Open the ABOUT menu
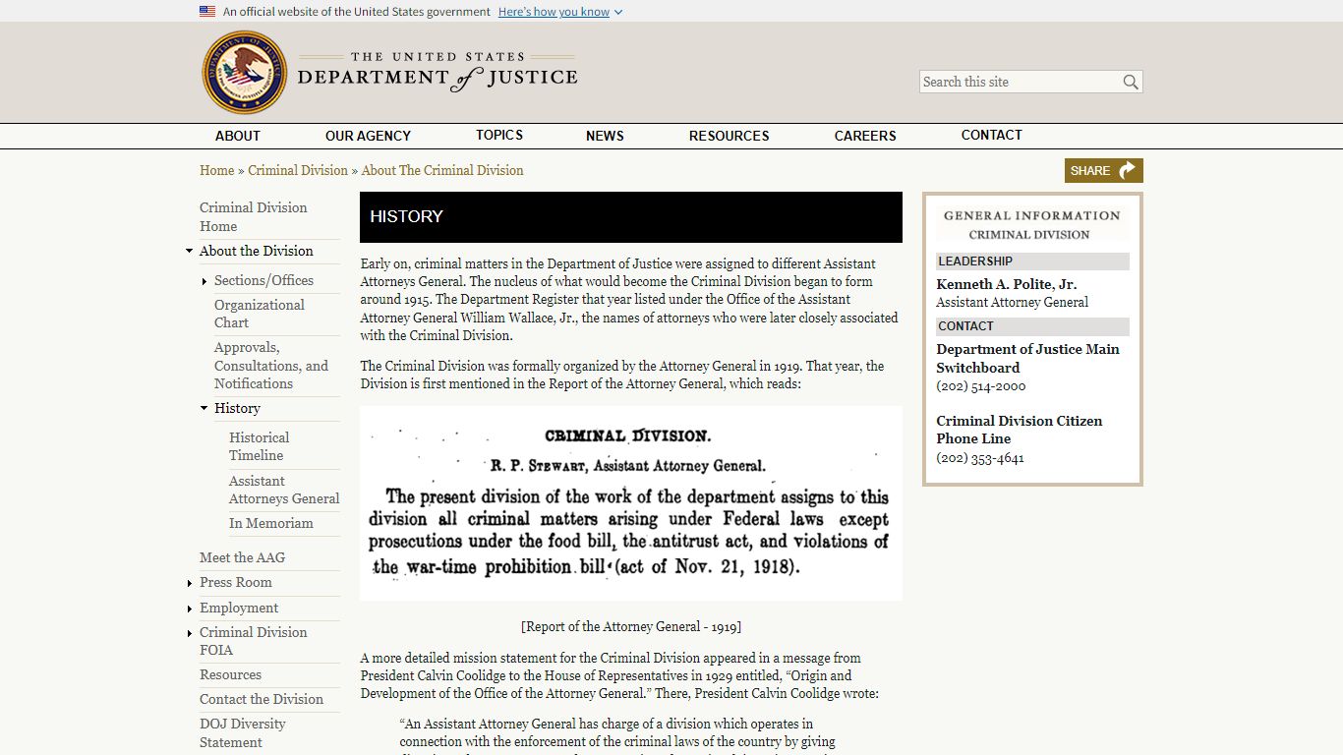The image size is (1343, 755). point(238,136)
